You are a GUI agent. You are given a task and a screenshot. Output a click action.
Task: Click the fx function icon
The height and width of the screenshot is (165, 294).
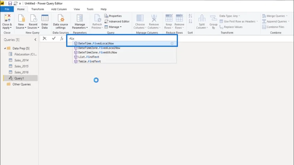[62, 38]
